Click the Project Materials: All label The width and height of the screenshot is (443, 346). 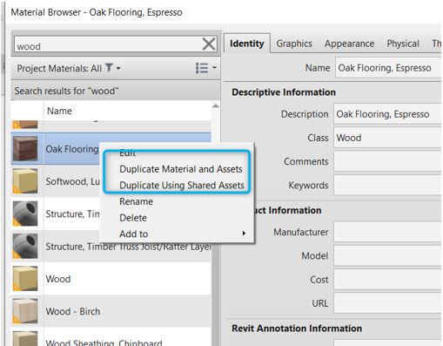[59, 69]
